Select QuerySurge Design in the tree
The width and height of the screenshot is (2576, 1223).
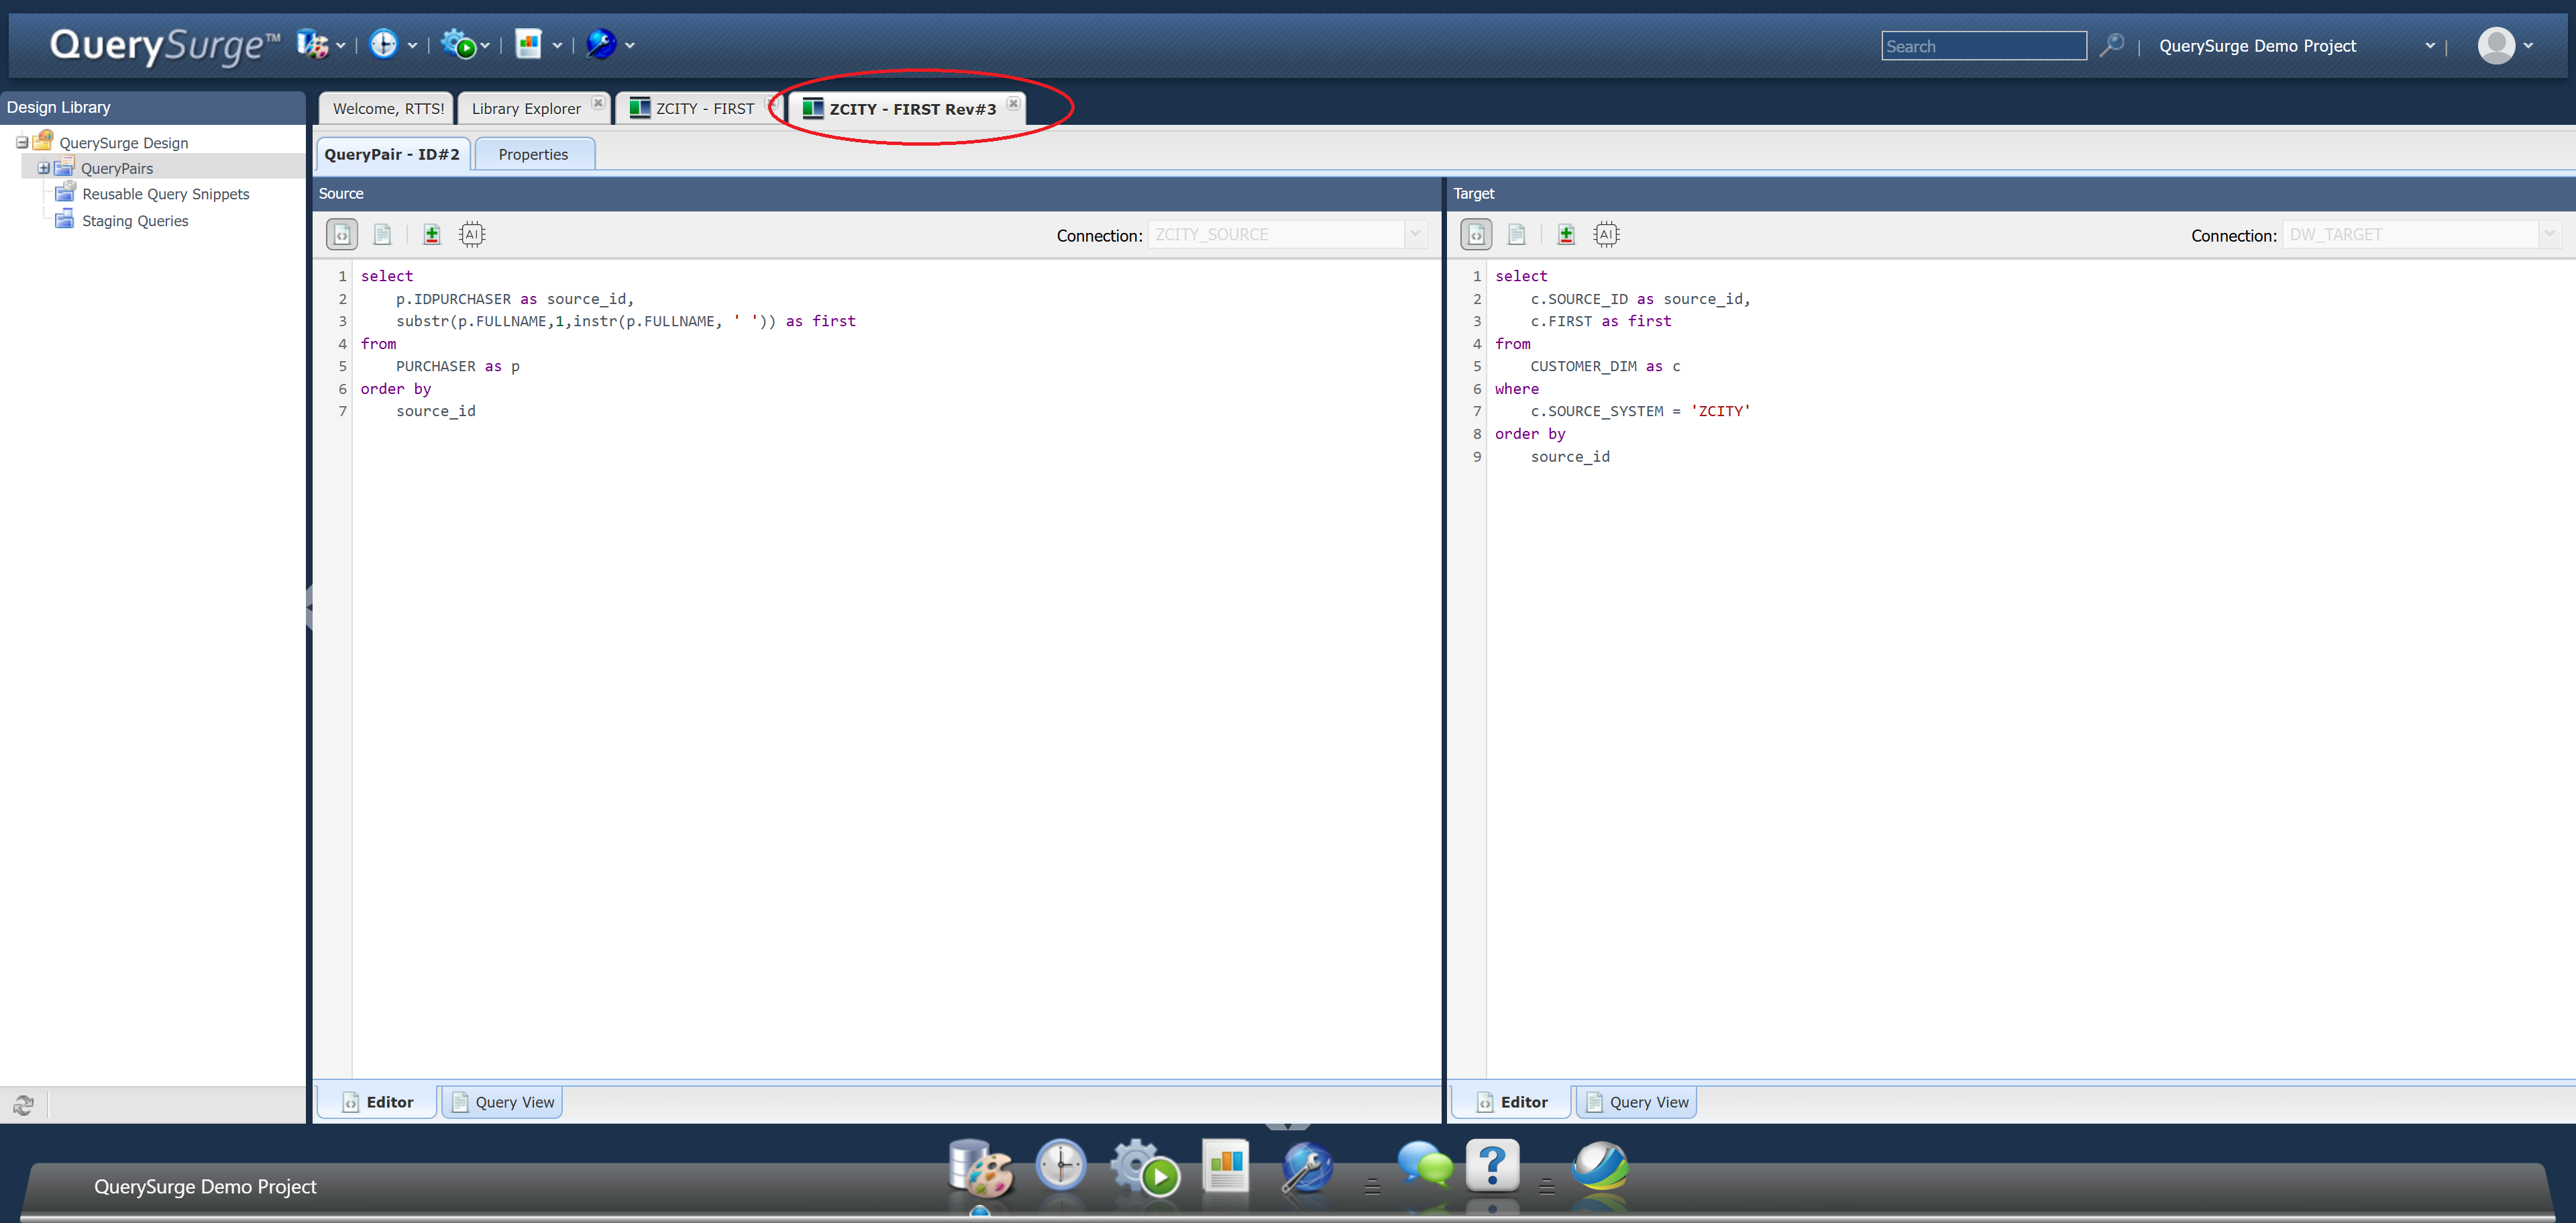click(x=123, y=143)
